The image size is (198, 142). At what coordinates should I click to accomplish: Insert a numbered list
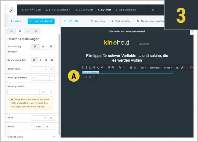point(108,67)
